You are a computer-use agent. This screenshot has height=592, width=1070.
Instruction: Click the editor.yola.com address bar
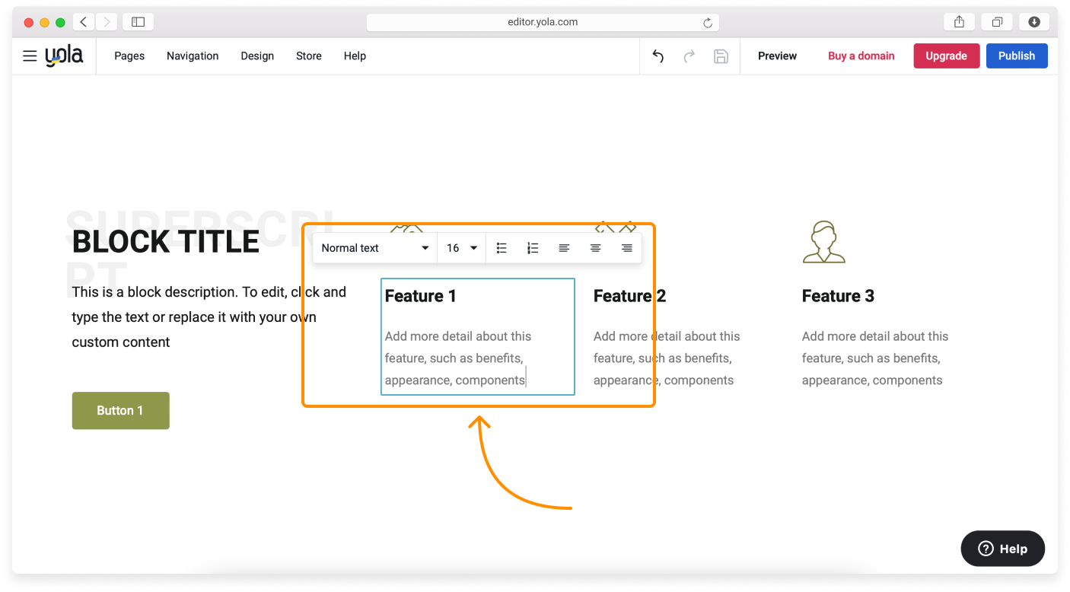coord(543,22)
